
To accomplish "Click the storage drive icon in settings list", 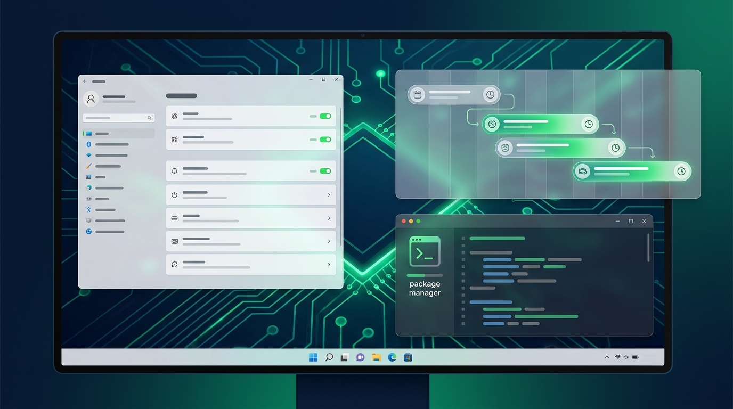I will click(174, 218).
